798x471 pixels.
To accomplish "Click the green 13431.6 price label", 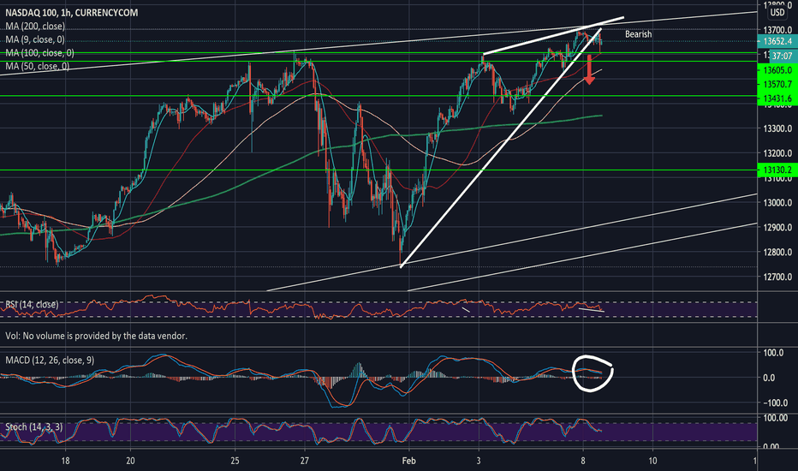I will pyautogui.click(x=777, y=98).
